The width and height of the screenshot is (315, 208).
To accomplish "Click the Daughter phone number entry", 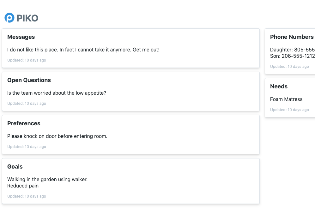I will tap(292, 50).
